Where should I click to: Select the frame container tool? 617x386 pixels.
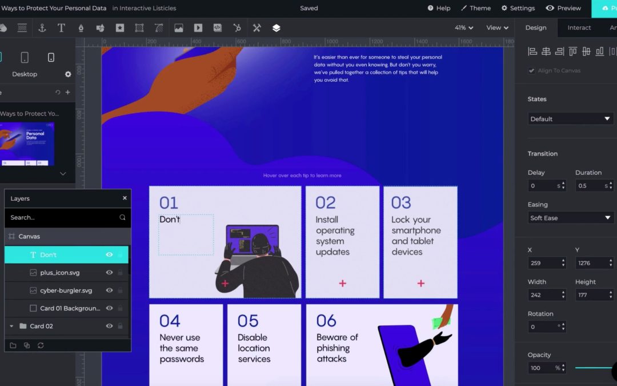pos(139,28)
